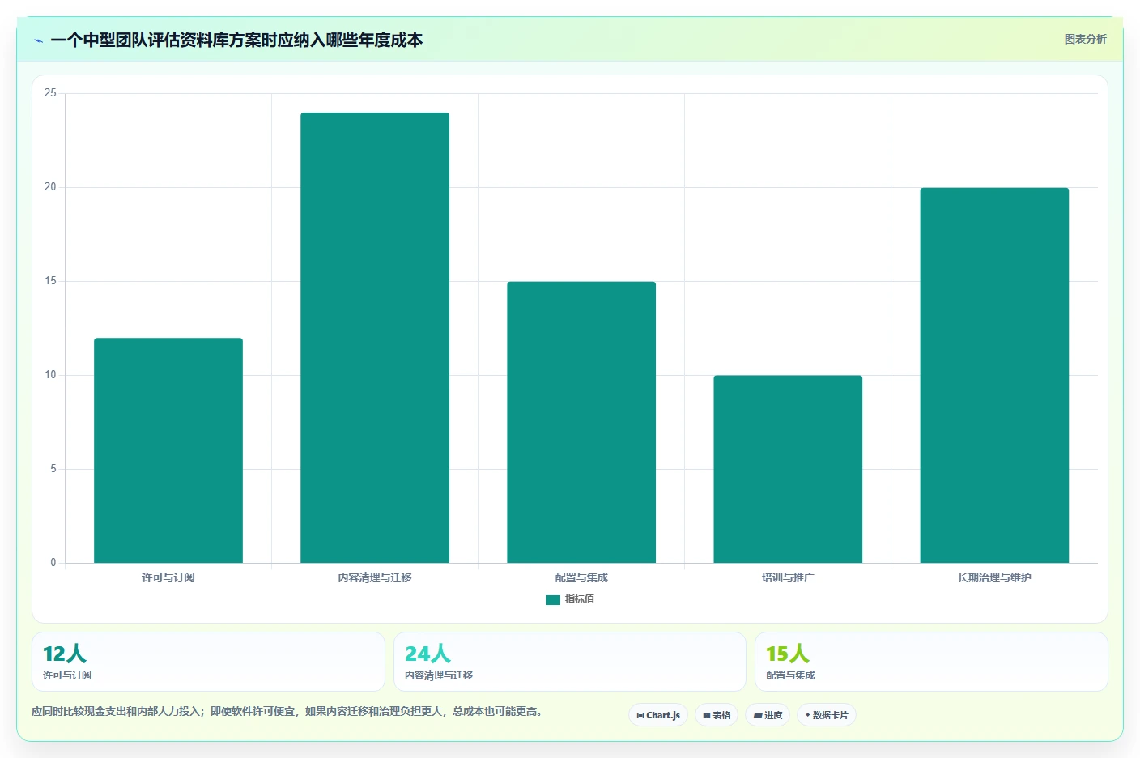Click the 内容清理与迁移 x-axis label
1140x758 pixels.
coord(375,577)
